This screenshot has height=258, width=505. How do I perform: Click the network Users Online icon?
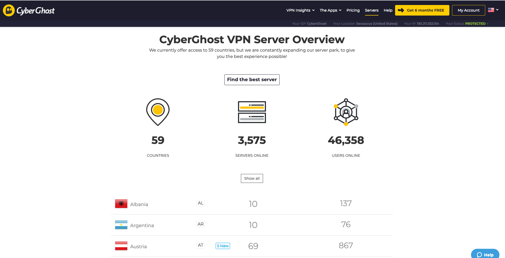(x=346, y=112)
